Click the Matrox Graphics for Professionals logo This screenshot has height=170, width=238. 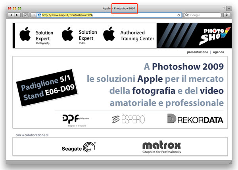[161, 147]
